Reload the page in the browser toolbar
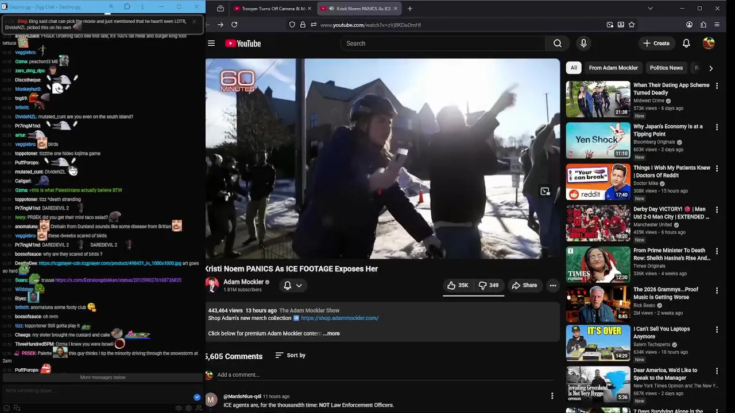735x413 pixels. pyautogui.click(x=234, y=25)
